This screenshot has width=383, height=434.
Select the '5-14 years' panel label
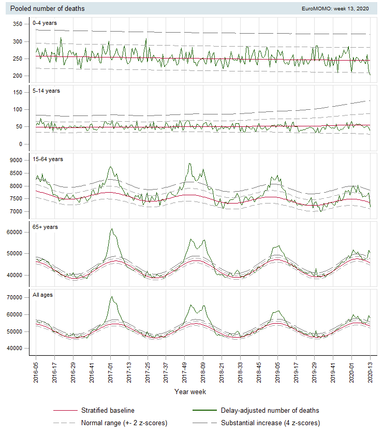tap(46, 91)
